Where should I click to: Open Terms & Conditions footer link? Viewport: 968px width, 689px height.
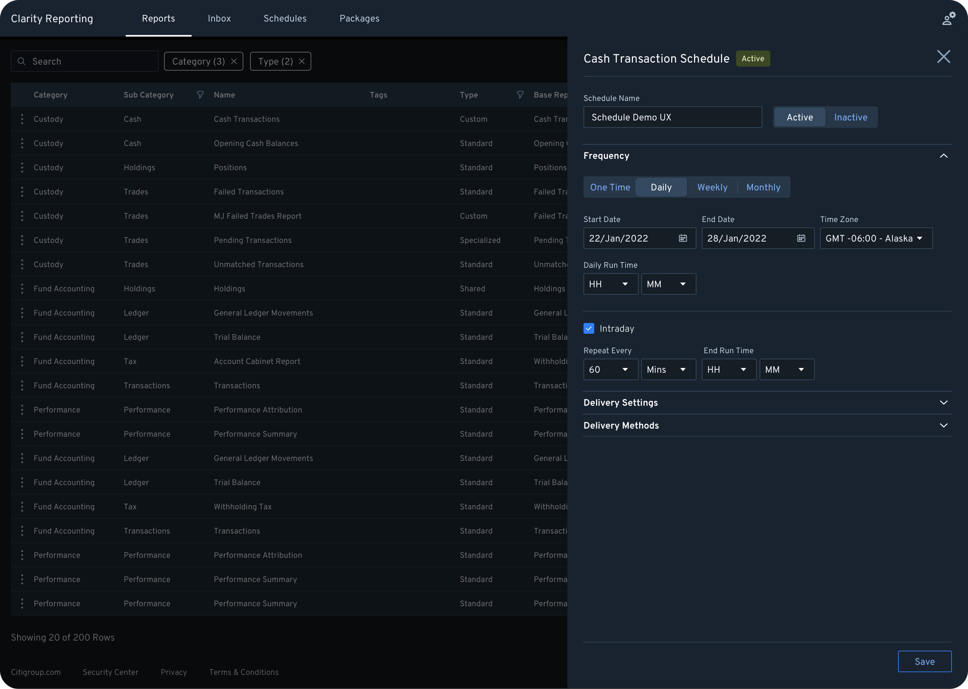point(244,672)
